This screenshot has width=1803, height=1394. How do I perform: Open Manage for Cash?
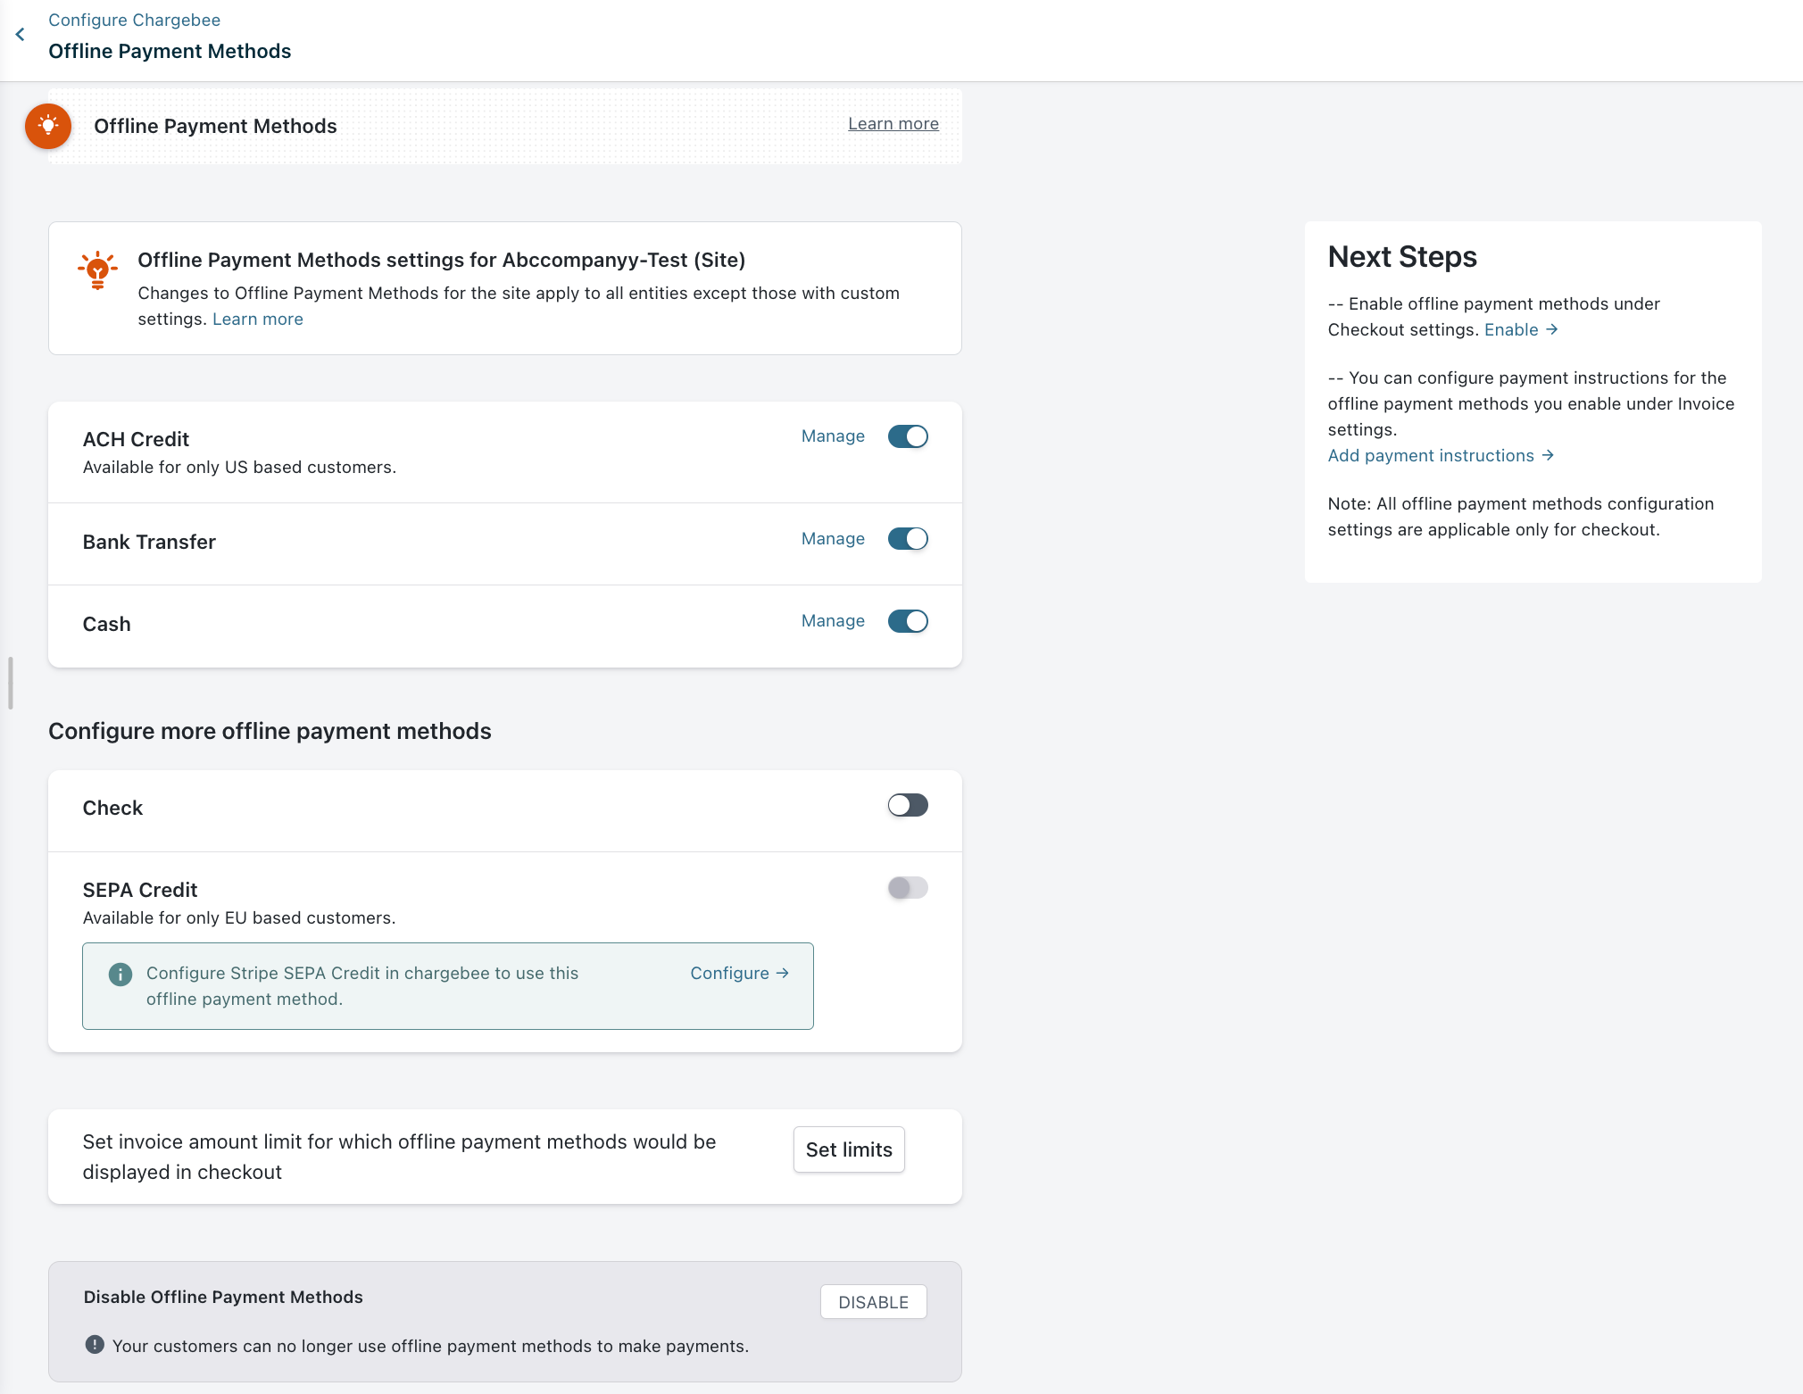point(833,621)
